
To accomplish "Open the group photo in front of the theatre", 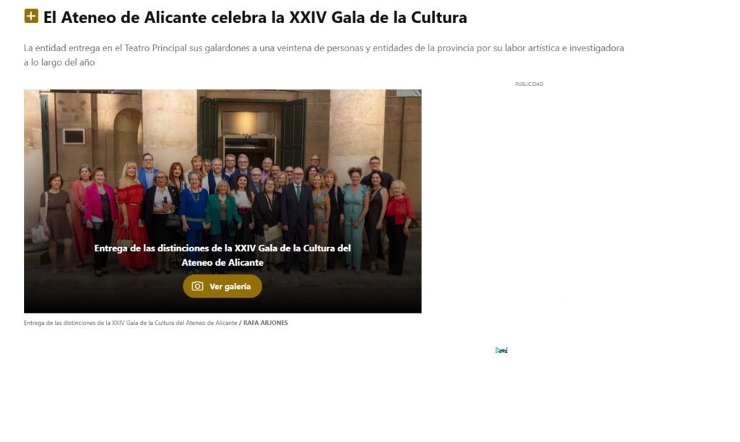I will point(223,201).
